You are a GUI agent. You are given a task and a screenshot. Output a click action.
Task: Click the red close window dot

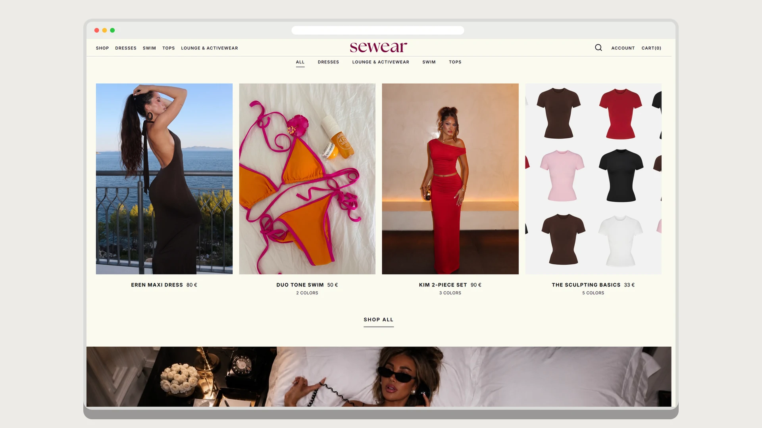click(96, 30)
